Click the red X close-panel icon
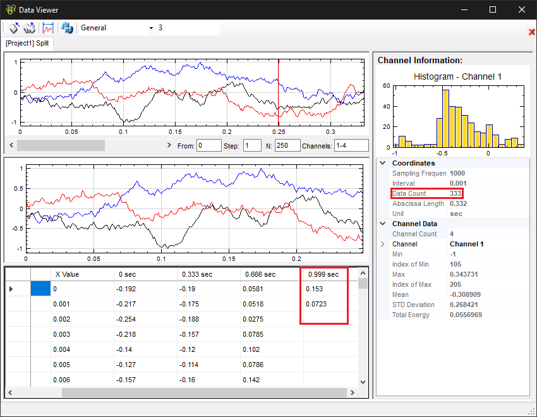This screenshot has height=417, width=537. (x=531, y=32)
